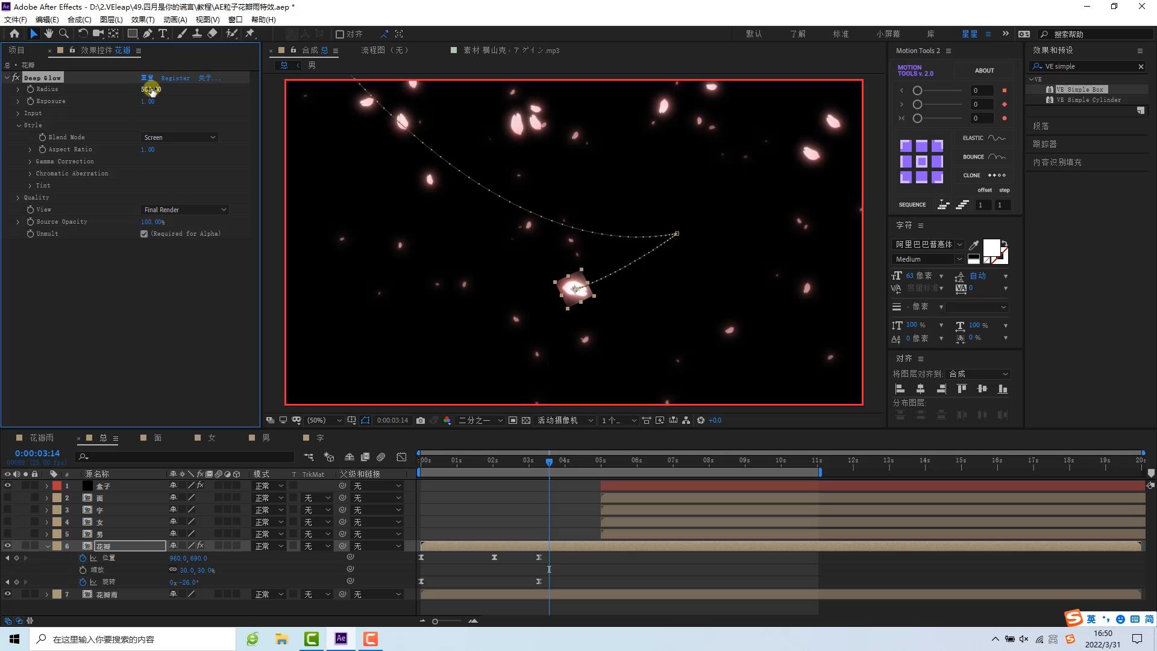This screenshot has height=651, width=1157.
Task: Hide the 花瓣雨 layer eye icon
Action: 7,594
